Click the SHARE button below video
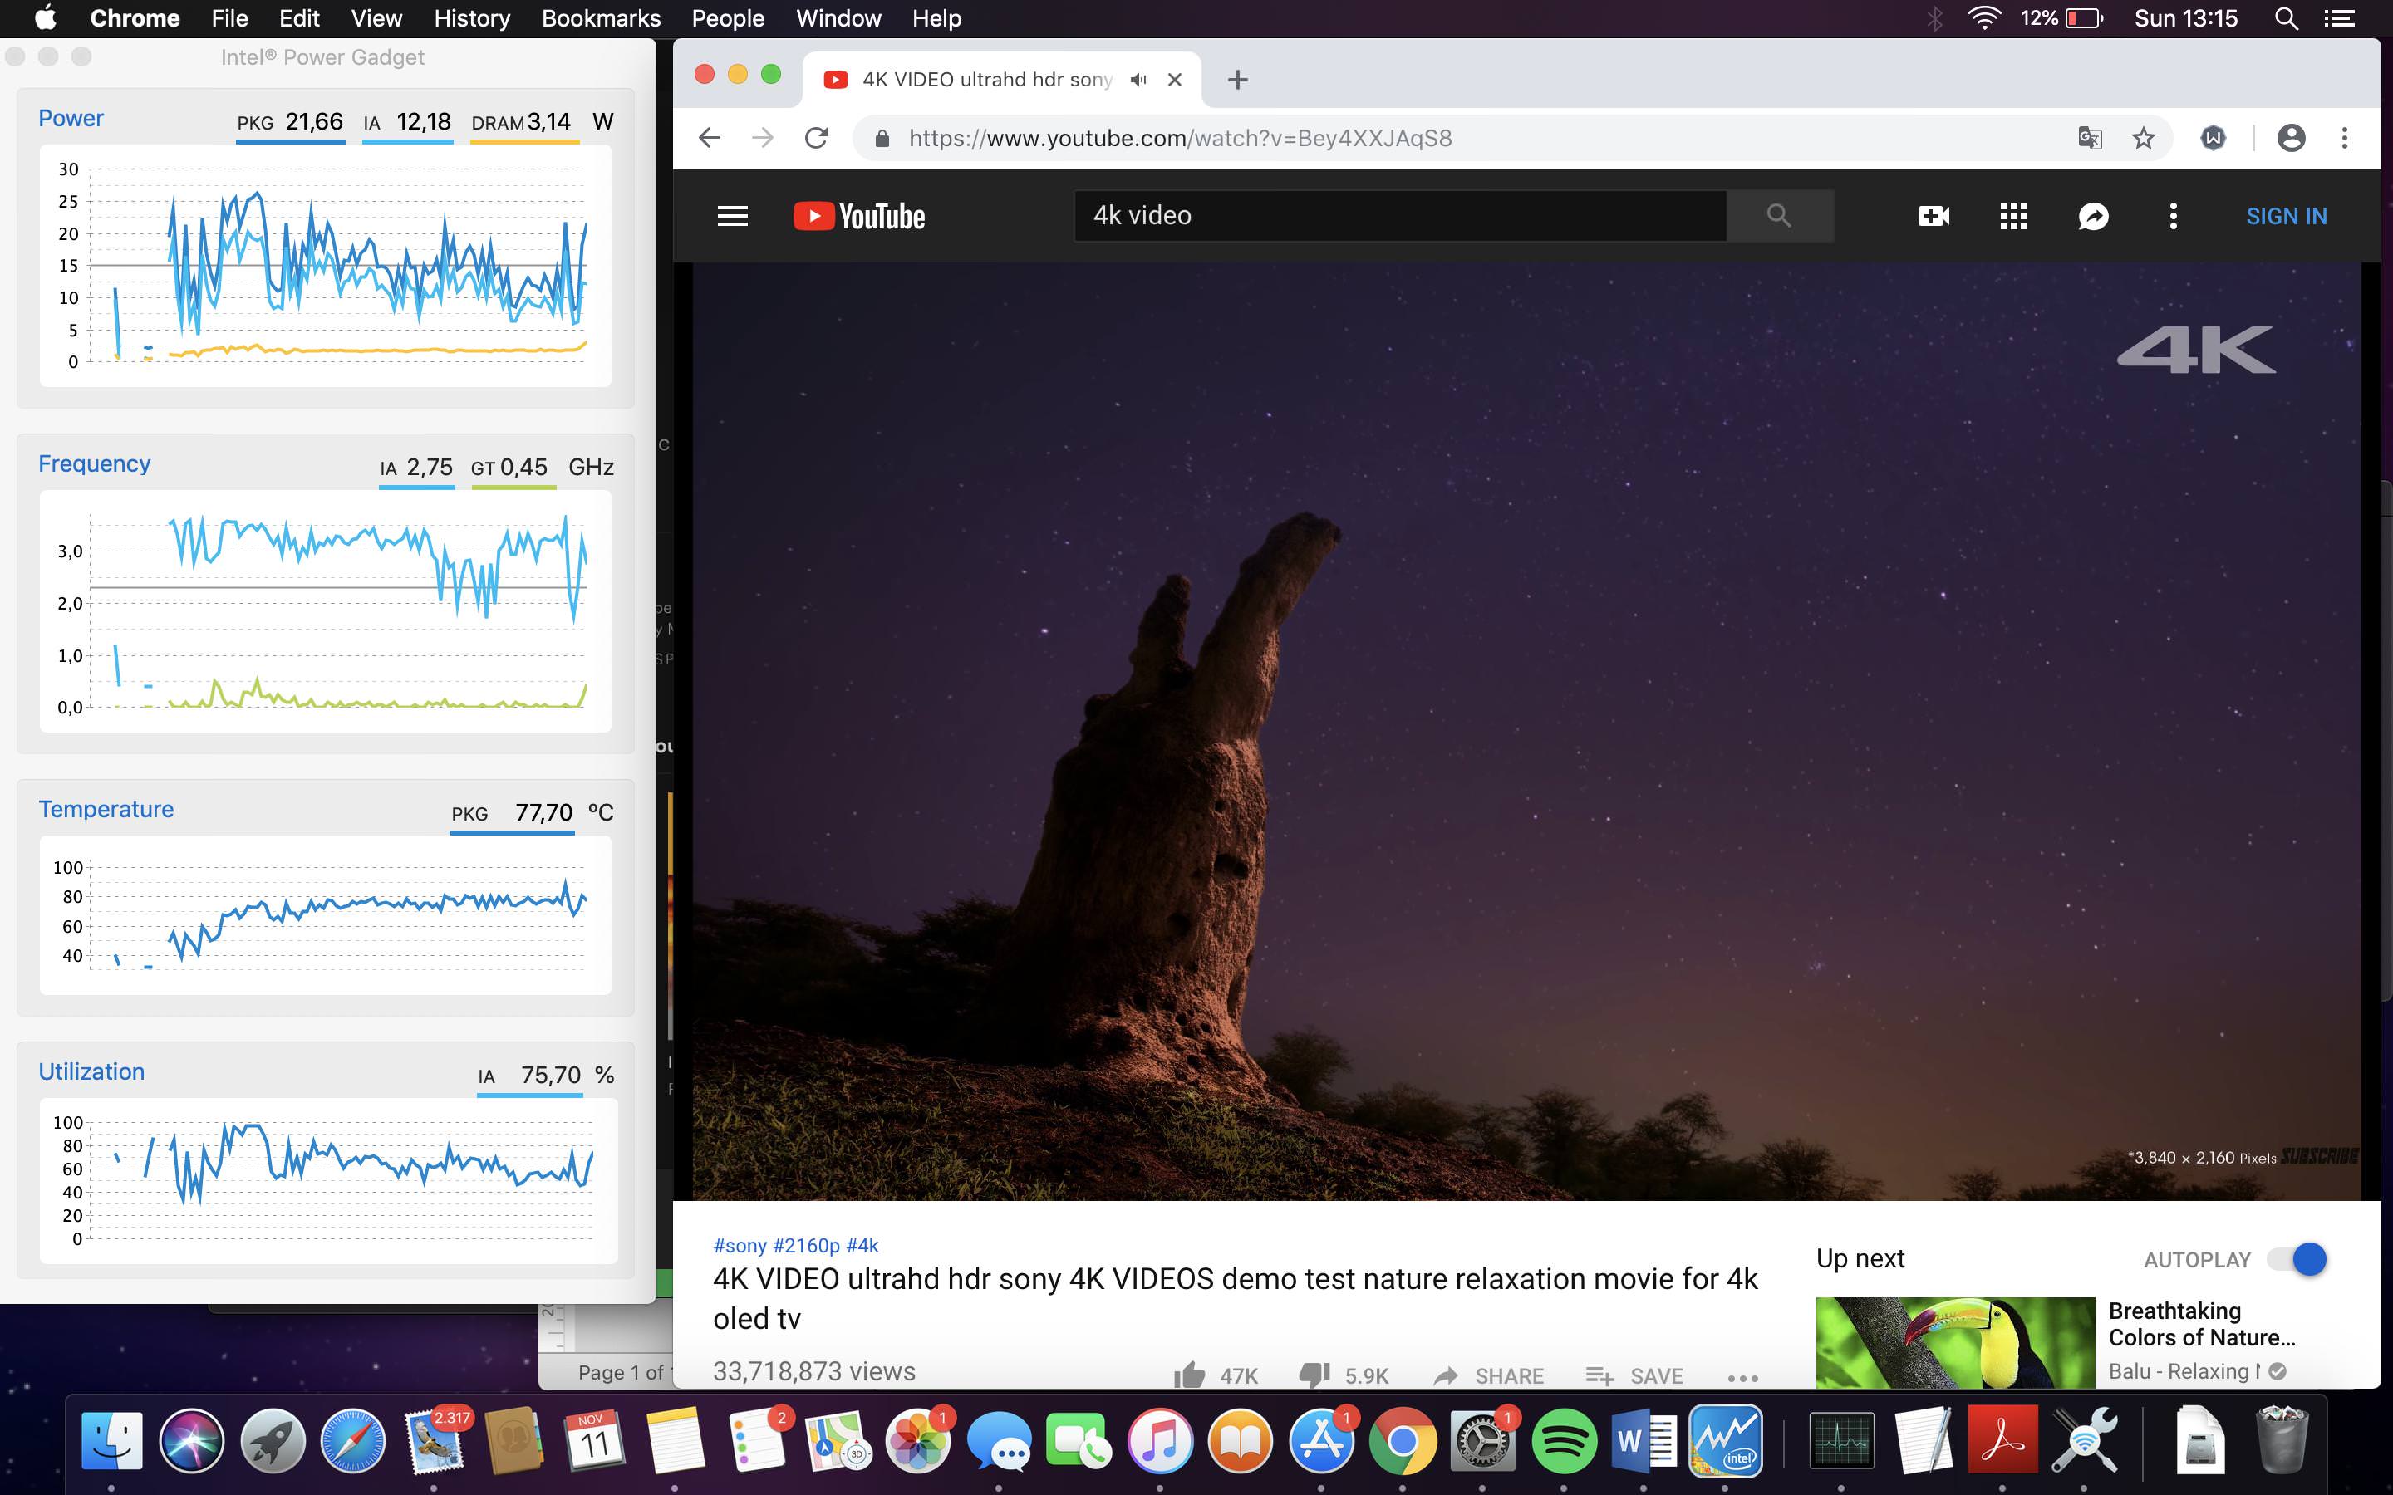This screenshot has width=2393, height=1495. point(1488,1375)
